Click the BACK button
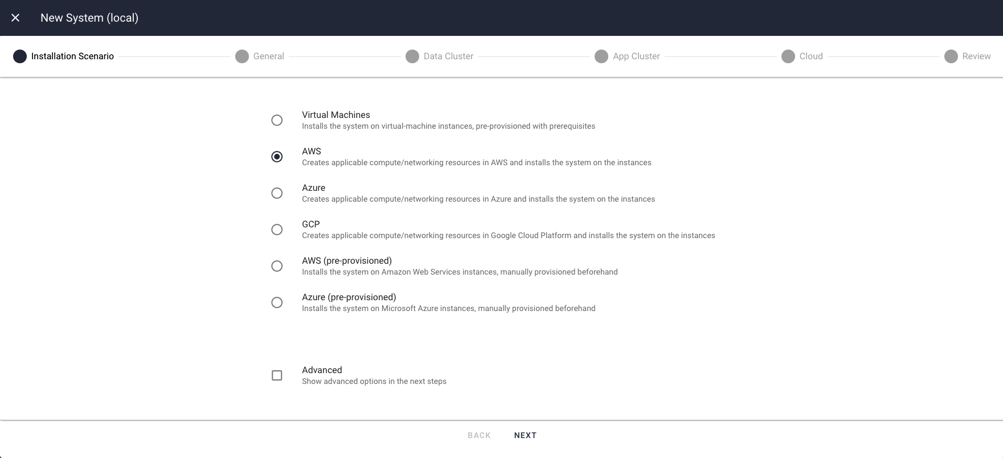Screen dimensions: 1003x458 click(x=479, y=435)
